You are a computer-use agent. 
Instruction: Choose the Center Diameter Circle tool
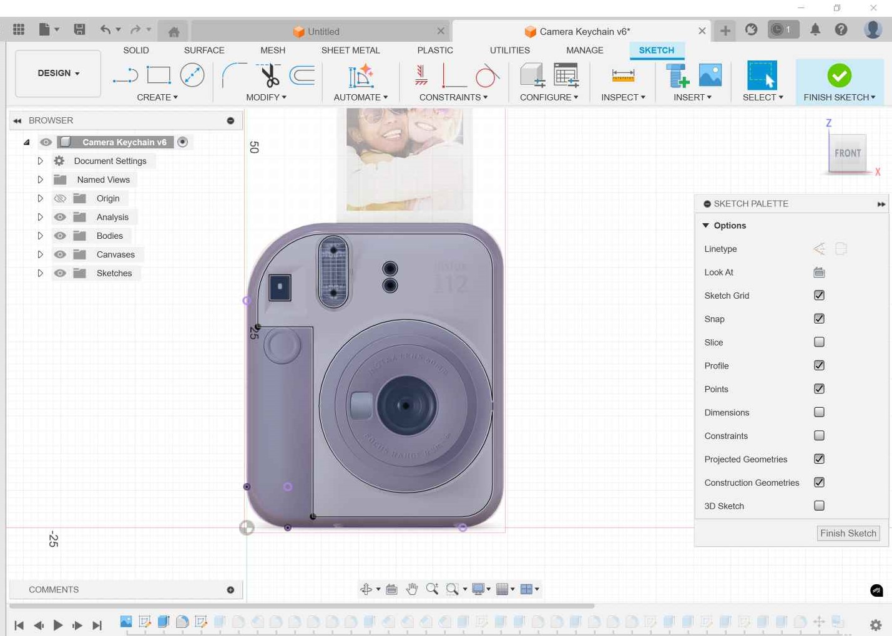click(192, 75)
